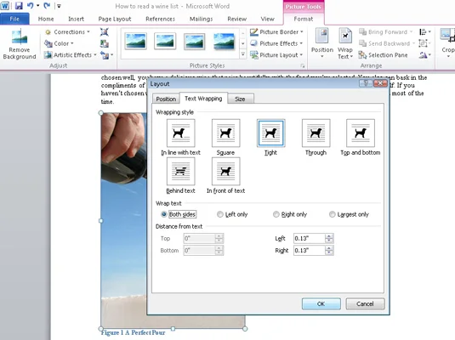This screenshot has width=455, height=340.
Task: Confirm the Layout dialog with OK
Action: (x=321, y=303)
